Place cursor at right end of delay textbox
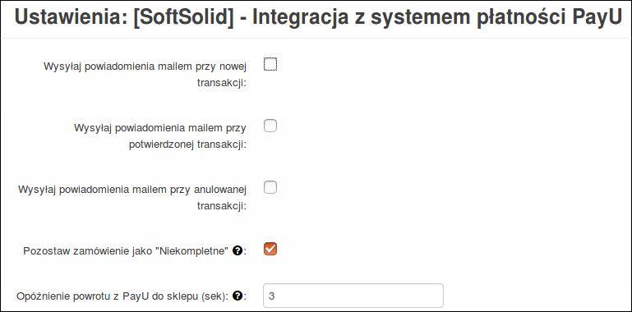The height and width of the screenshot is (312, 632). click(437, 296)
